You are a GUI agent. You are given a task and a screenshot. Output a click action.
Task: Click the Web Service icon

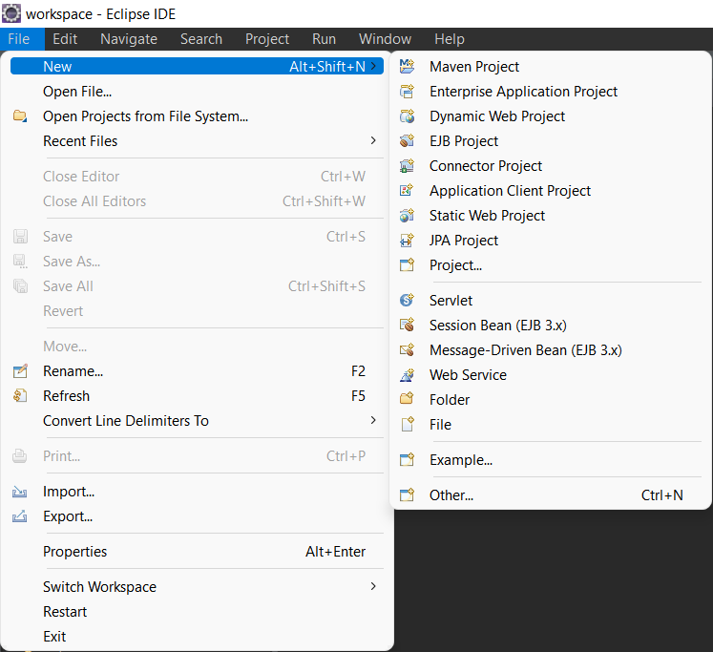[x=407, y=374]
